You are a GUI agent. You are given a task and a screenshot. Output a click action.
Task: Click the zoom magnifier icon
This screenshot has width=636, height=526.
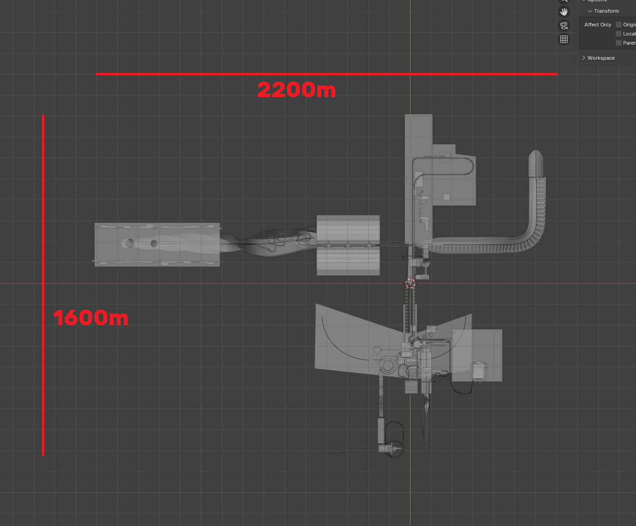coord(564,1)
